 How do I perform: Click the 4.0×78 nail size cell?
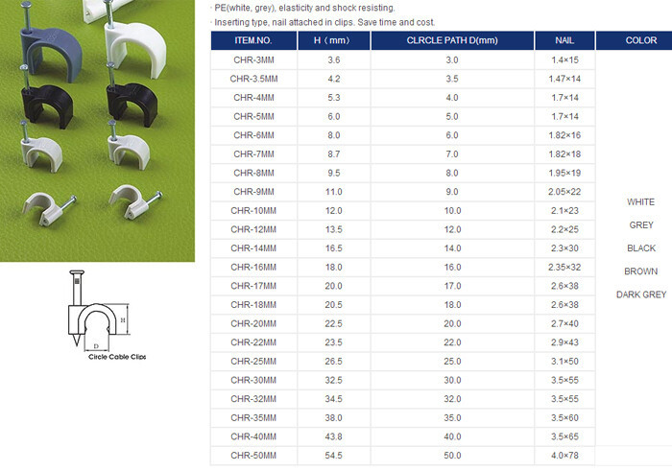[564, 455]
